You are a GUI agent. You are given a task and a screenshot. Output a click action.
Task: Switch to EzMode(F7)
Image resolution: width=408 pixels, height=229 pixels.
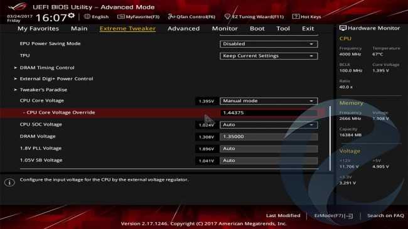pos(333,216)
